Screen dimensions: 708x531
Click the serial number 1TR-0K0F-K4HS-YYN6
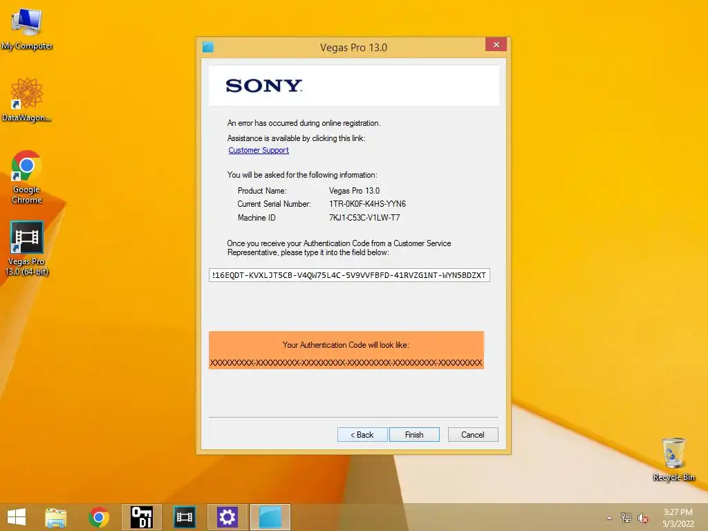pyautogui.click(x=367, y=204)
